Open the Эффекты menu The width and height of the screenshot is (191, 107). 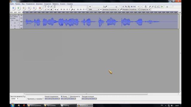[x=56, y=4]
